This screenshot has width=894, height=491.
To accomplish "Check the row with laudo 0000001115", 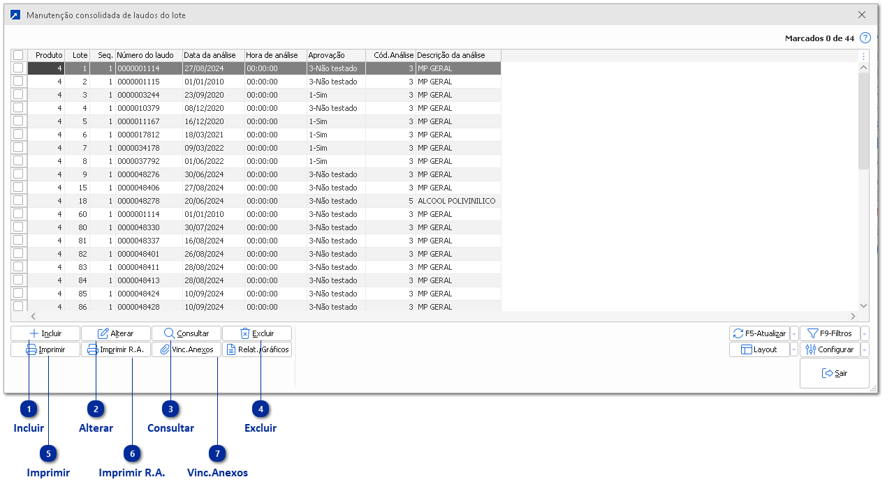I will click(18, 82).
